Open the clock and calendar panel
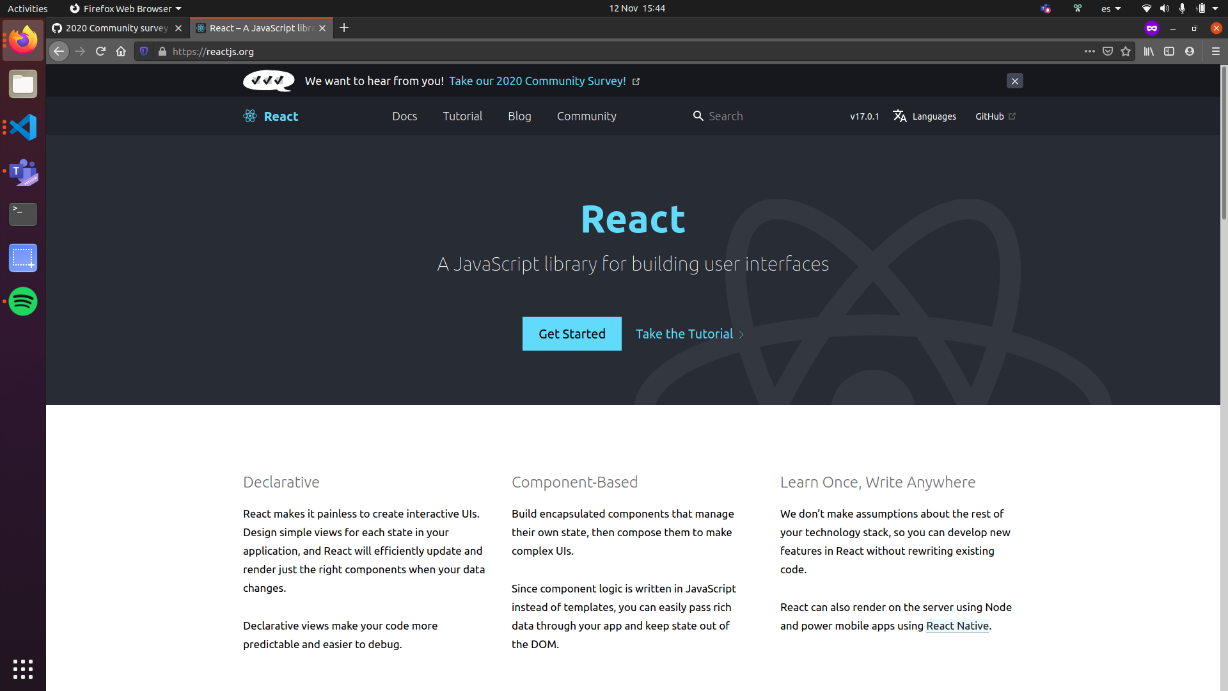Viewport: 1228px width, 691px height. tap(637, 8)
